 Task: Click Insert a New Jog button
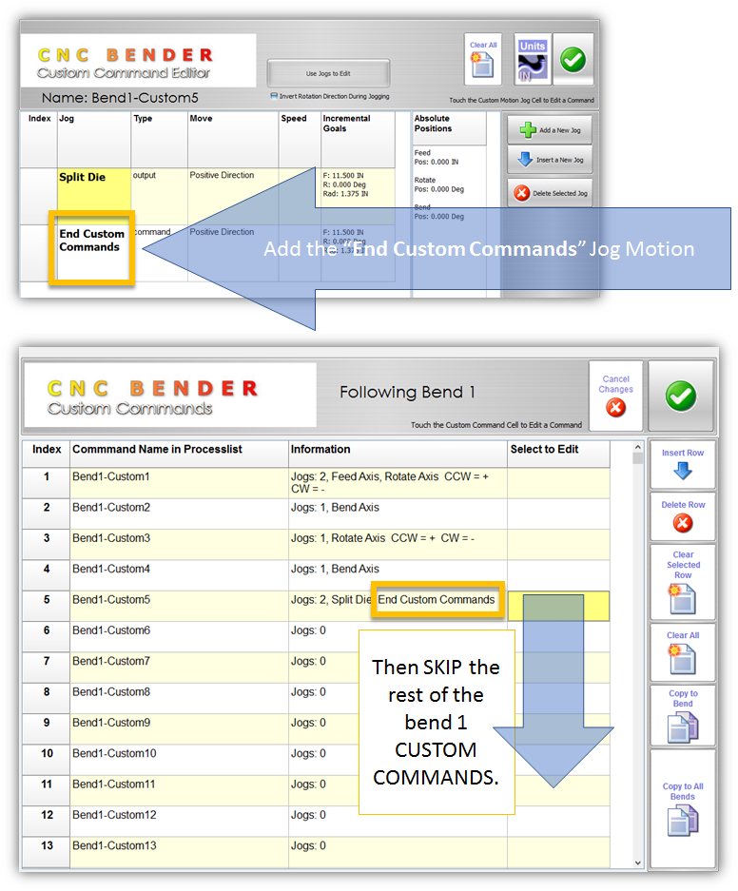(550, 160)
